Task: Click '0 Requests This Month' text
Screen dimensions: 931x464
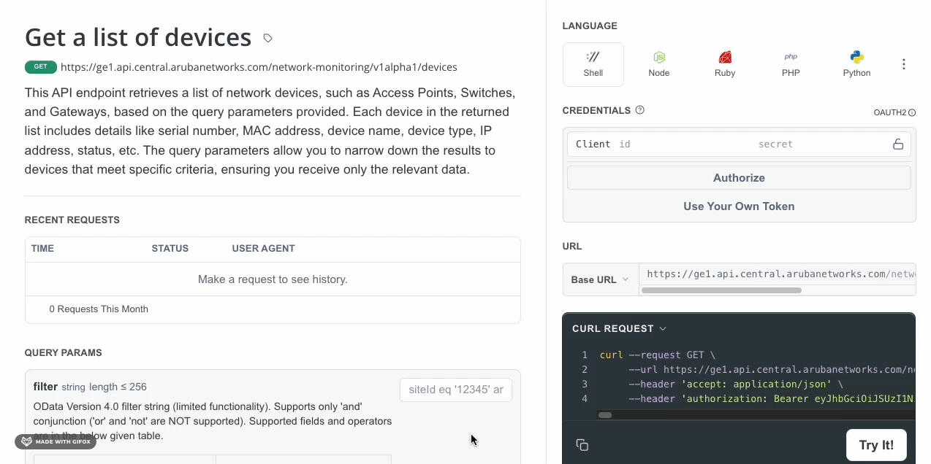Action: tap(99, 309)
